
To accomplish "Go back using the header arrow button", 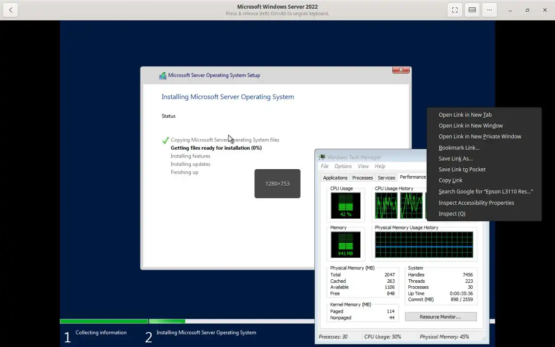I will point(10,10).
